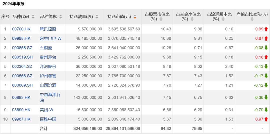This screenshot has width=270, height=134.
Task: Click the 净值占比变动(%) column header
Action: point(252,14)
